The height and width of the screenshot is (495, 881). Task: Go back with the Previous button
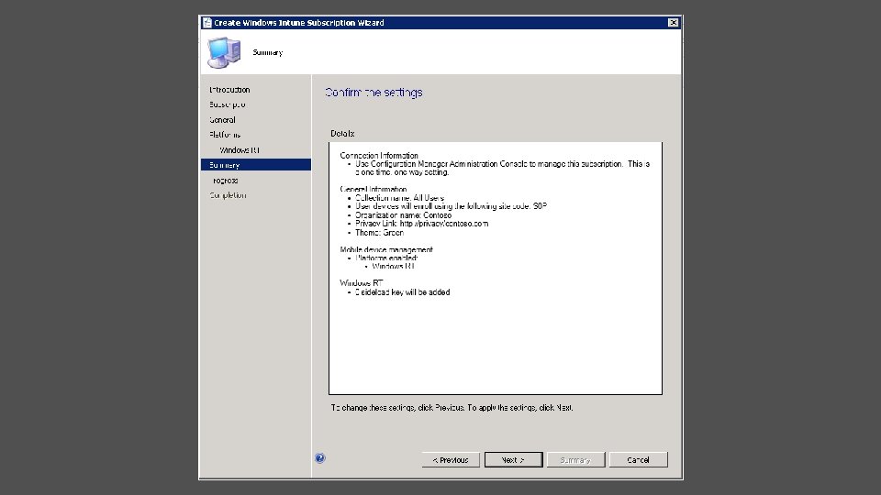pyautogui.click(x=451, y=459)
